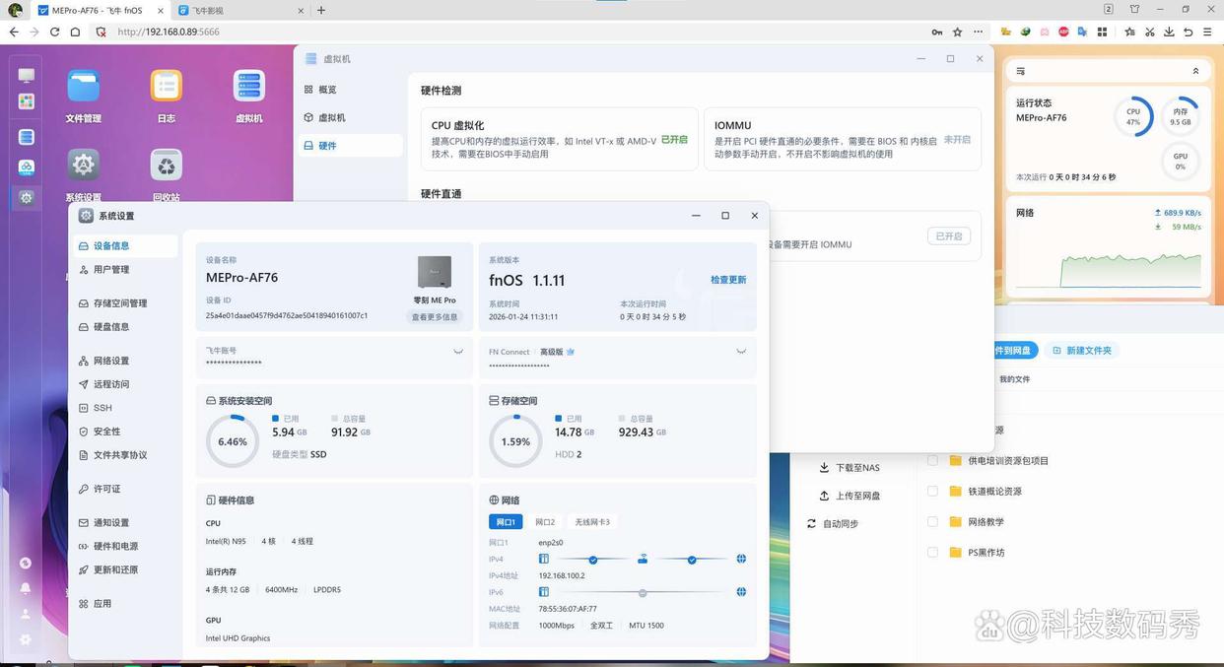Click the bottom gear icon in the dock
This screenshot has height=667, width=1224.
pyautogui.click(x=27, y=639)
